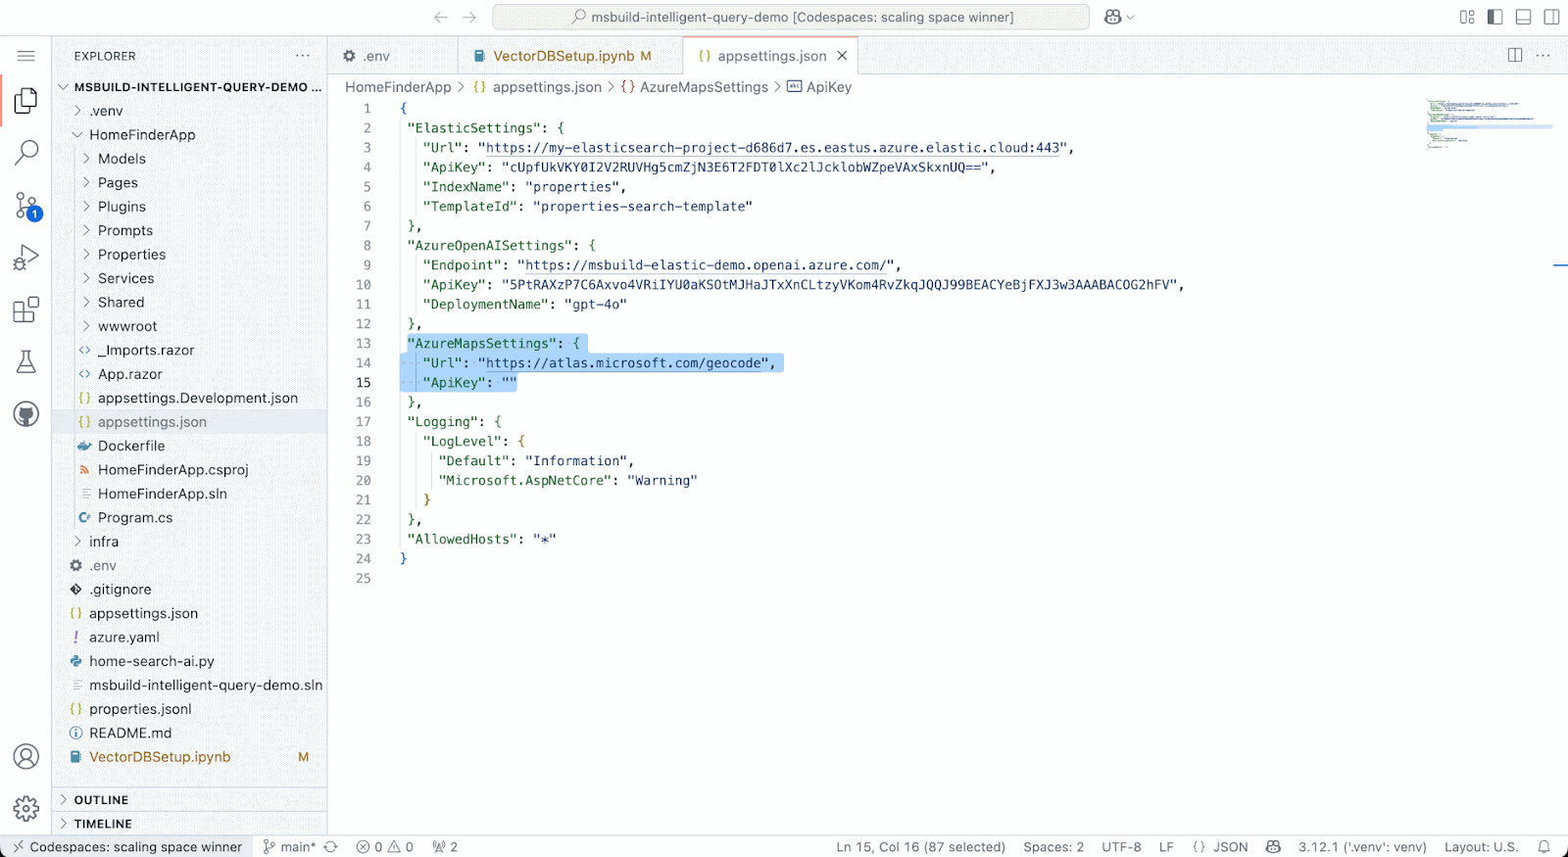Open the Manage gear icon
1568x857 pixels.
click(x=26, y=808)
